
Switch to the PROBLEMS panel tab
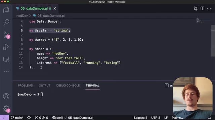[x=26, y=86]
